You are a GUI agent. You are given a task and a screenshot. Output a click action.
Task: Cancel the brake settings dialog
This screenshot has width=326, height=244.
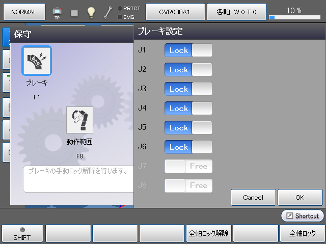(253, 197)
